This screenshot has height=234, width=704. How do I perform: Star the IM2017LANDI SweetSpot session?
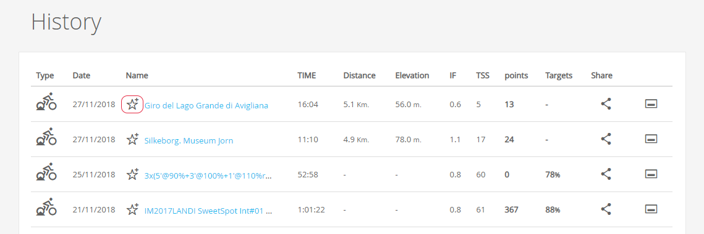132,209
